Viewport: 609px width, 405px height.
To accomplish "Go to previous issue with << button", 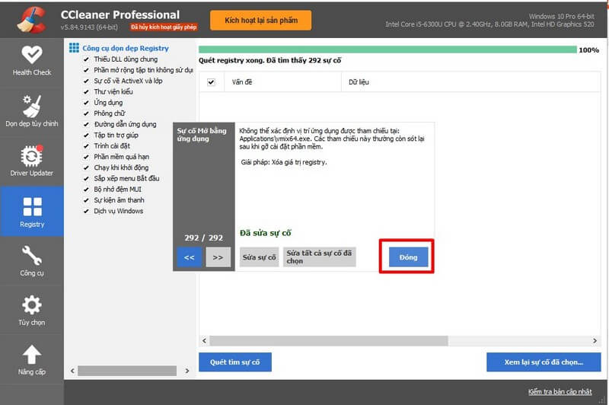I will pyautogui.click(x=190, y=257).
